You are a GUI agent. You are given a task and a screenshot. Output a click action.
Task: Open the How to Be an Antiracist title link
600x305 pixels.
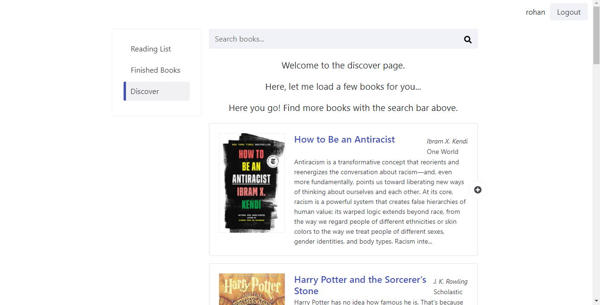(344, 139)
